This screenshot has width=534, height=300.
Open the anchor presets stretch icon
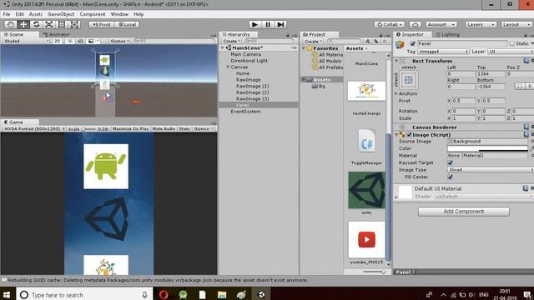(x=408, y=80)
